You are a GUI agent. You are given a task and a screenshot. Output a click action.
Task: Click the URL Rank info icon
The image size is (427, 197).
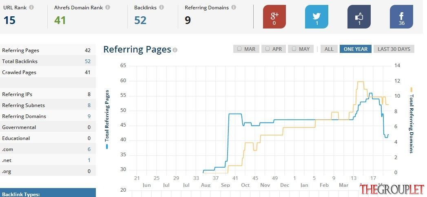(x=31, y=7)
